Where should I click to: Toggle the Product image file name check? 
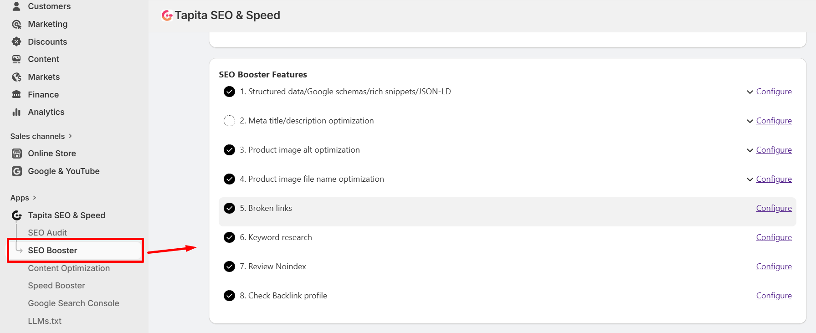click(x=229, y=179)
